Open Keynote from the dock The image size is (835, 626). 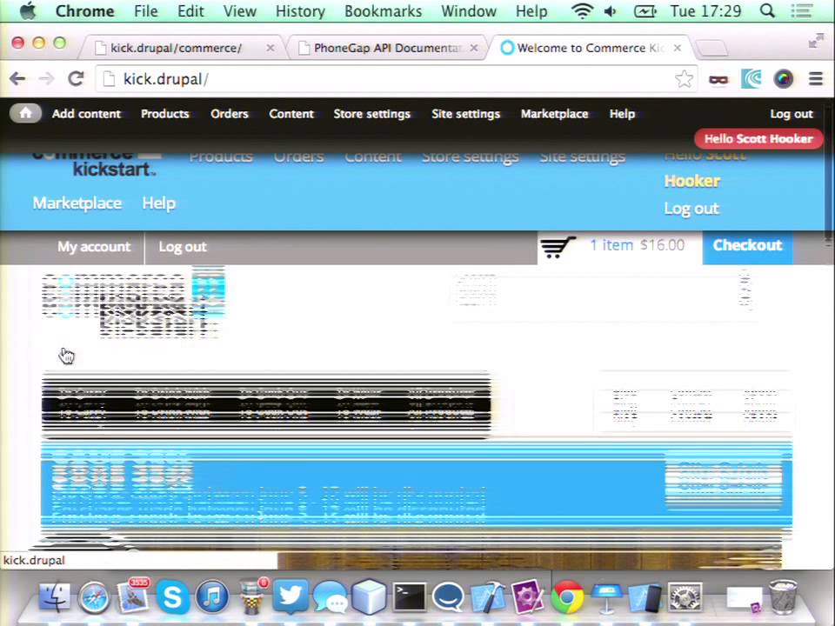606,596
